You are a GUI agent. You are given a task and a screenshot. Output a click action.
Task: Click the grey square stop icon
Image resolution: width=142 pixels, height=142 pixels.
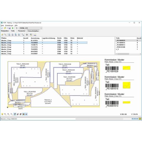[x=27, y=35]
